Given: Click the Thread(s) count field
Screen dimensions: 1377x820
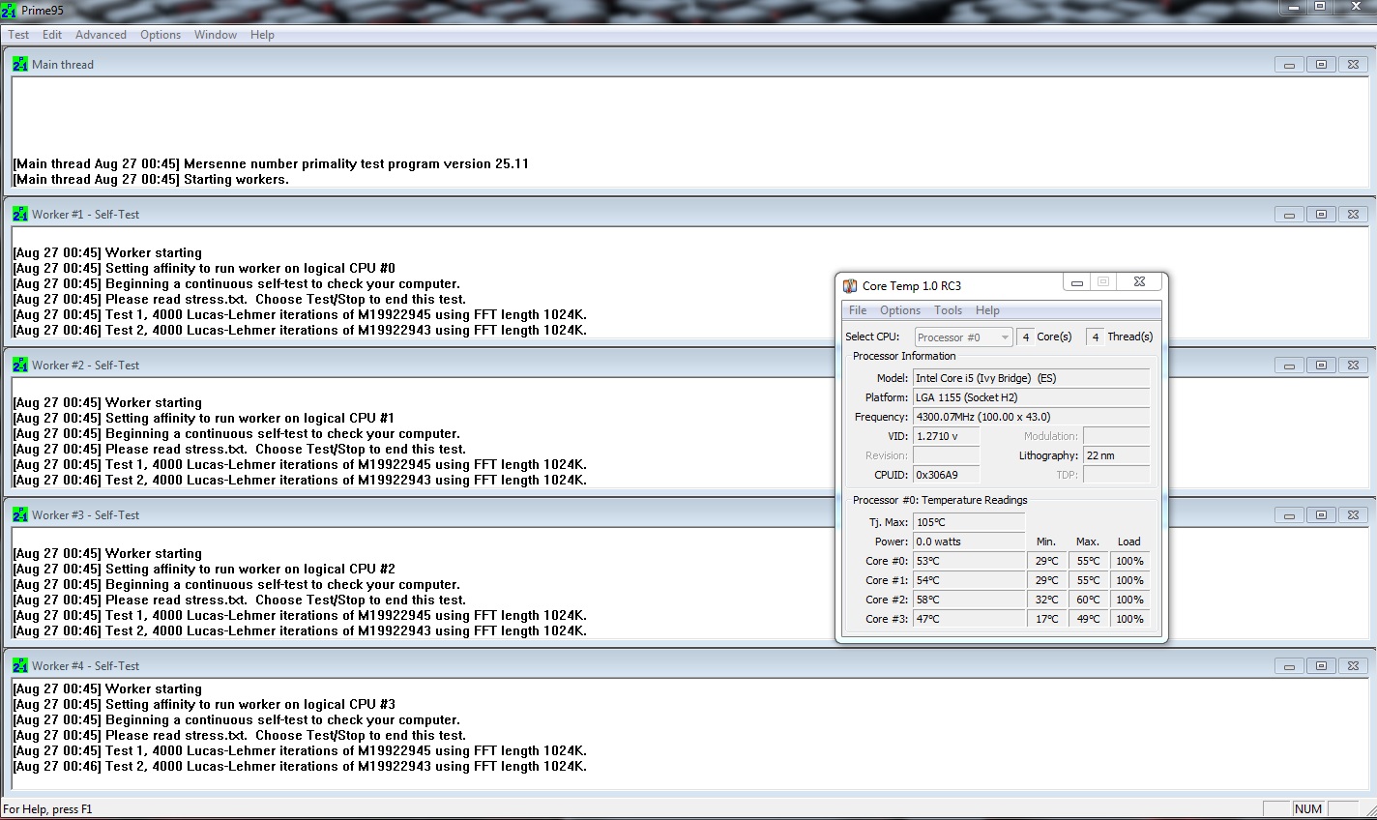Looking at the screenshot, I should click(x=1095, y=337).
